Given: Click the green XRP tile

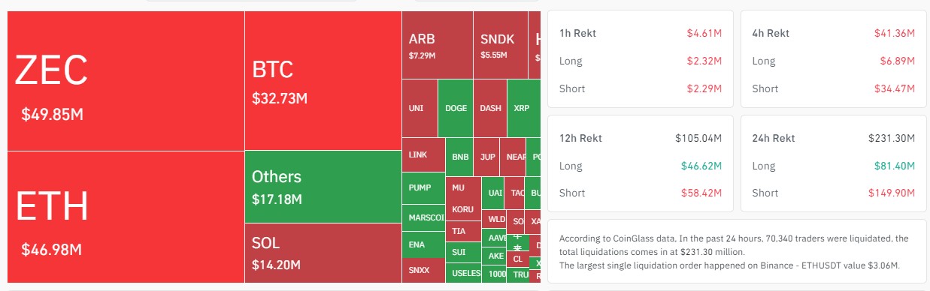Looking at the screenshot, I should pyautogui.click(x=523, y=108).
